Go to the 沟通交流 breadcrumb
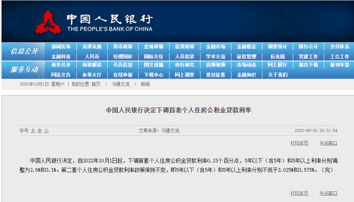 pos(121,84)
